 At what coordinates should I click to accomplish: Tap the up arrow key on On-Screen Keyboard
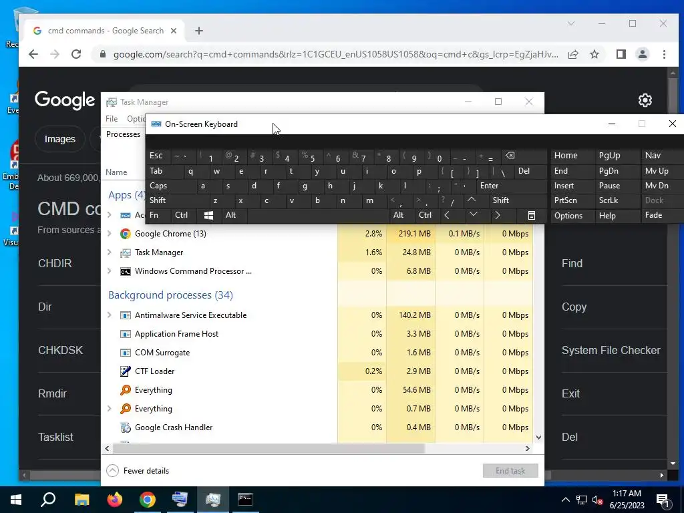[x=472, y=200]
